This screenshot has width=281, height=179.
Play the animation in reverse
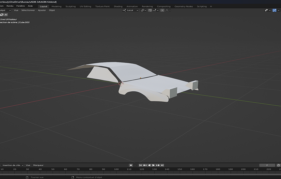tap(149, 165)
